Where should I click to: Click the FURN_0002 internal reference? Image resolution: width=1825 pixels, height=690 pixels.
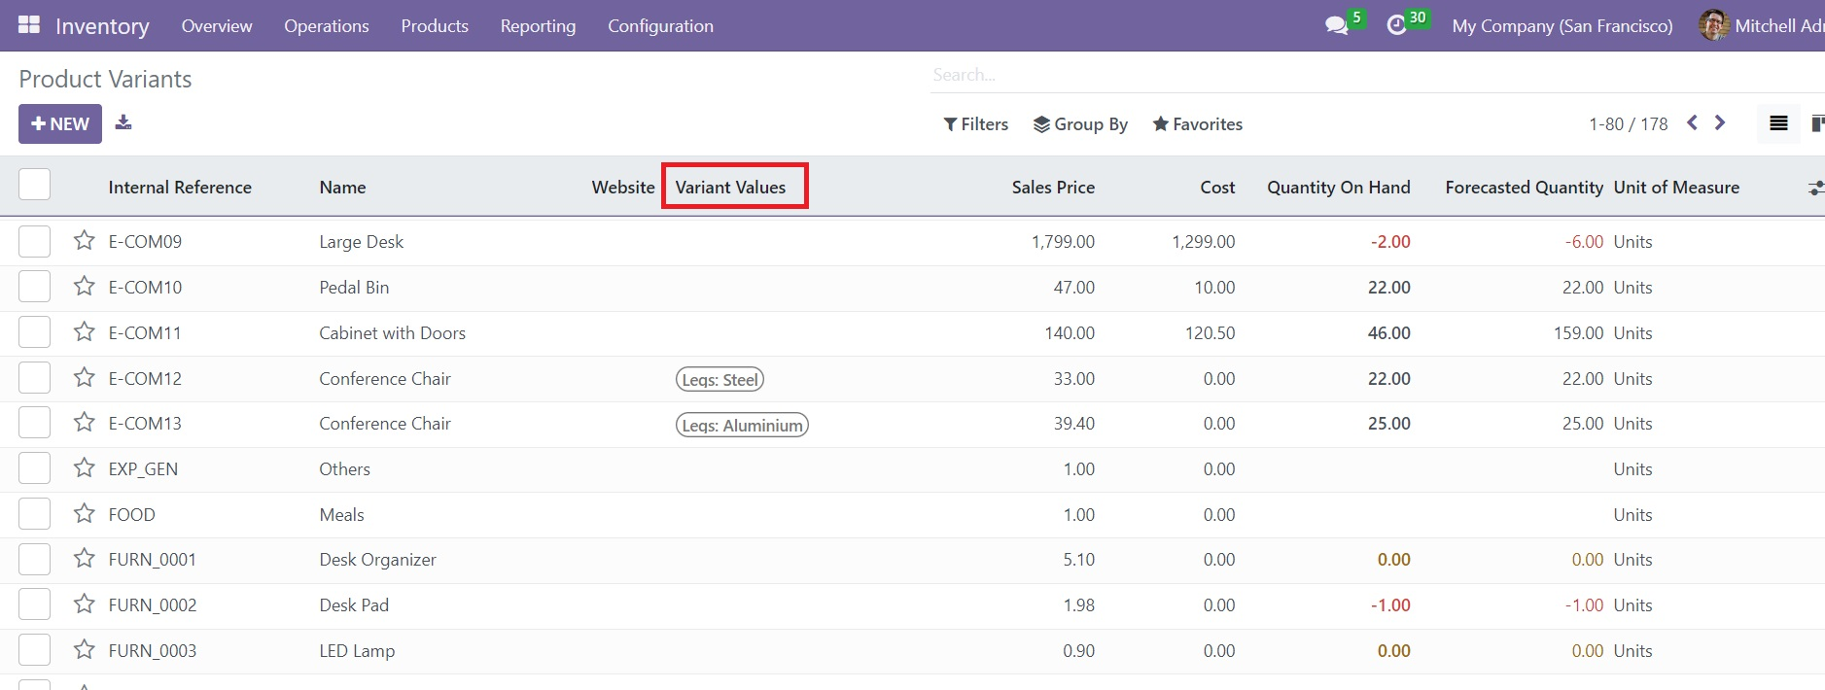click(x=153, y=605)
